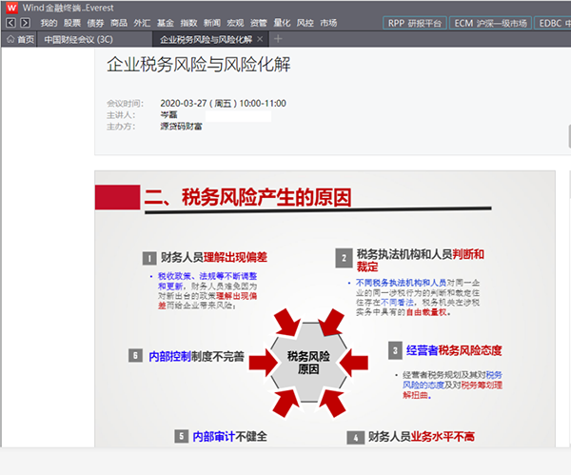Close the 企业税务风险与风险化解 tab
The height and width of the screenshot is (475, 571).
pyautogui.click(x=260, y=39)
